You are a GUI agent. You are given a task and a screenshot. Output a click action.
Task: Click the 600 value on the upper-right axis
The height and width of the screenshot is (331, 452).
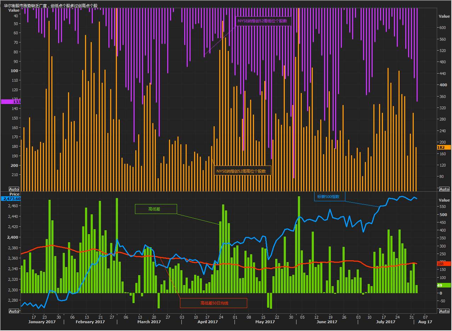pos(443,28)
